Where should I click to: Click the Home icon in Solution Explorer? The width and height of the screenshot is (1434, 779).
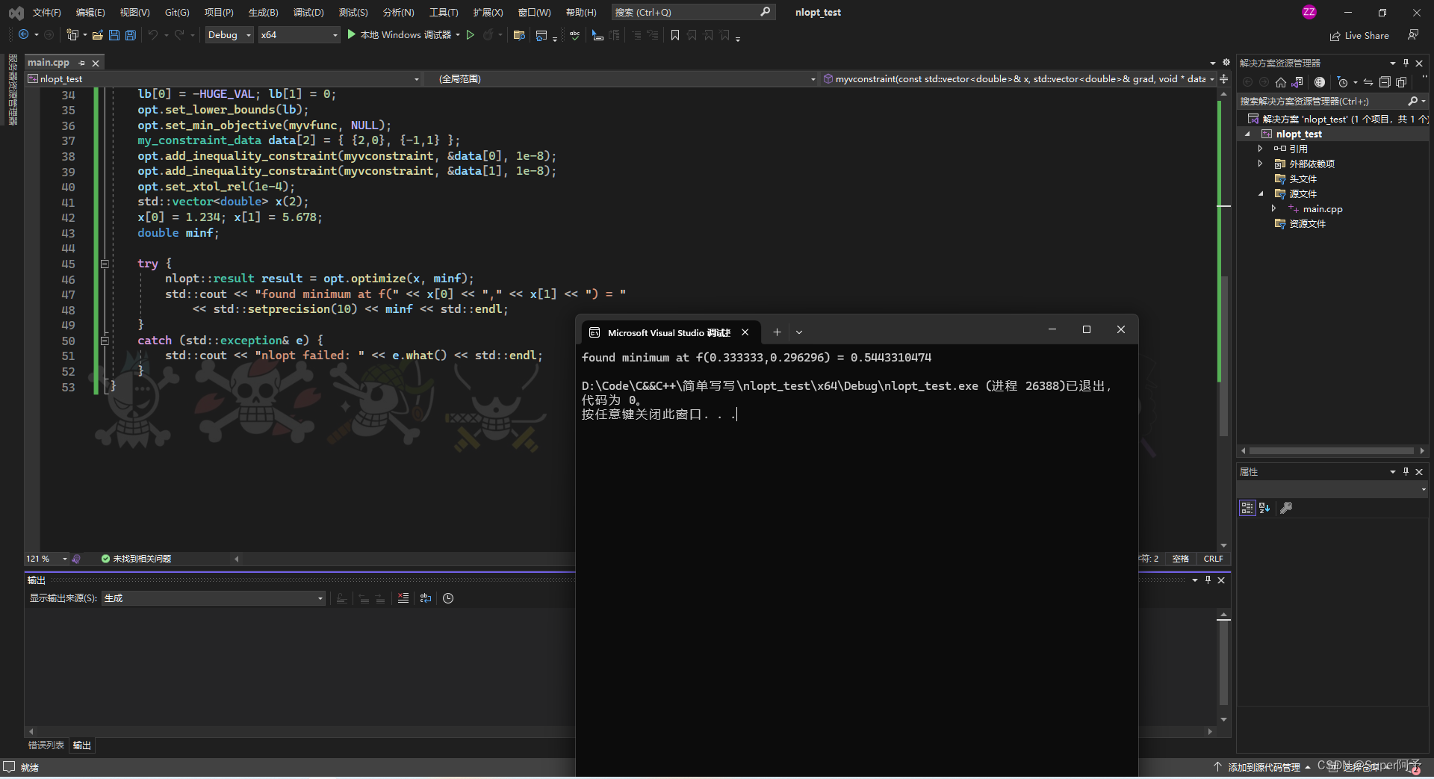pyautogui.click(x=1281, y=84)
